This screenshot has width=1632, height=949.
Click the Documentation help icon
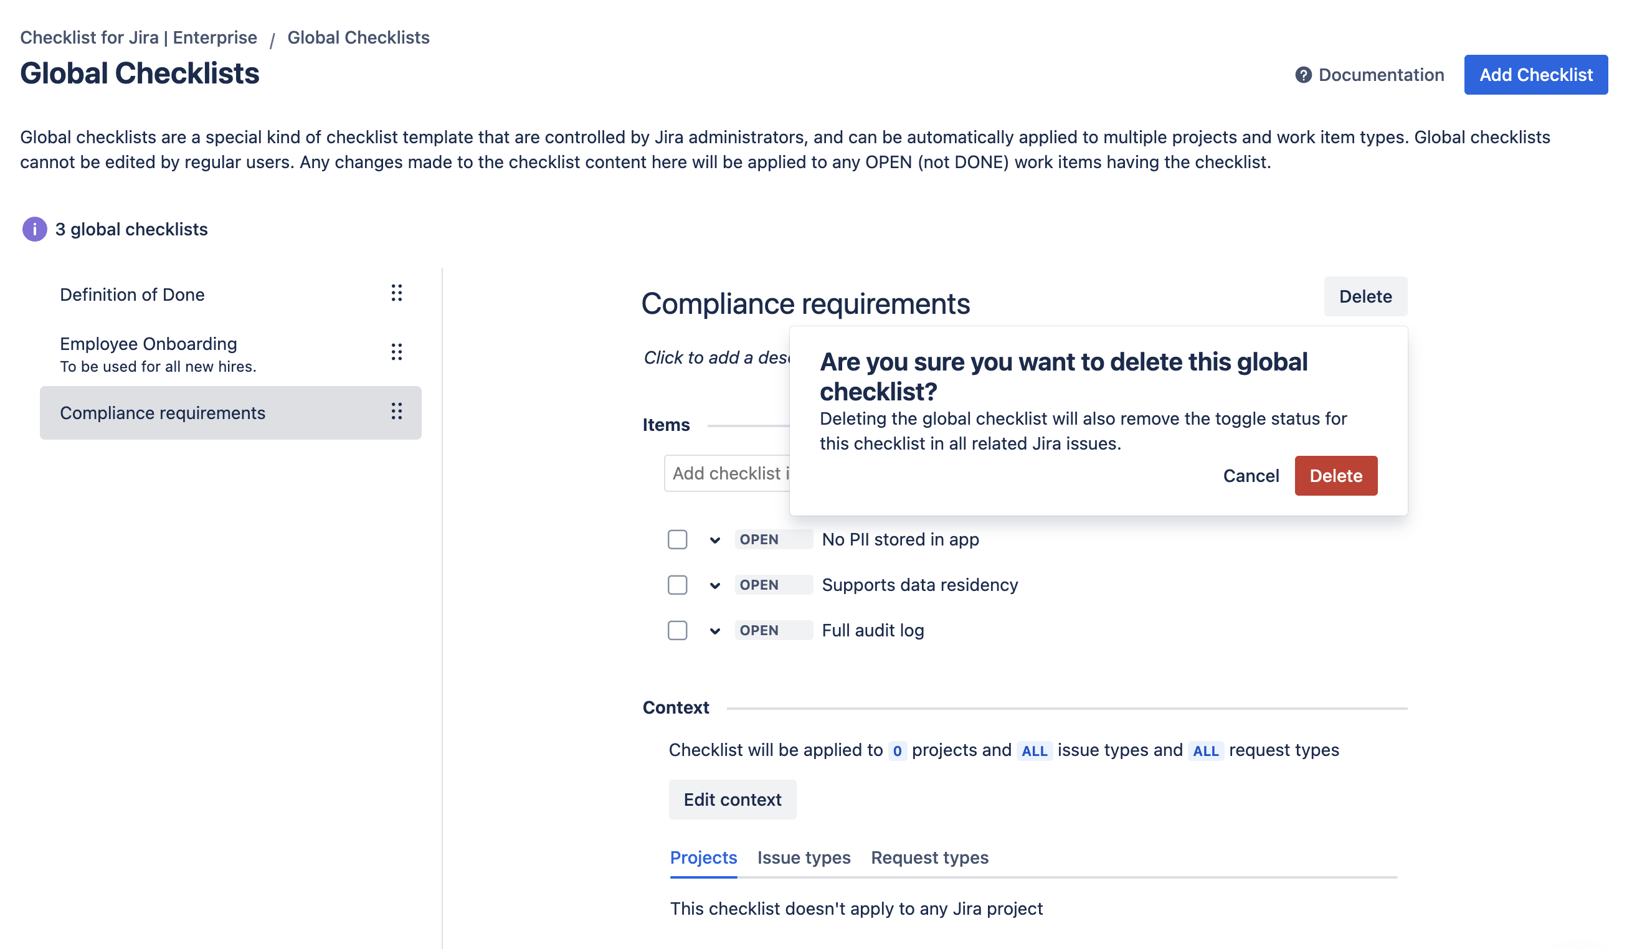pos(1303,75)
